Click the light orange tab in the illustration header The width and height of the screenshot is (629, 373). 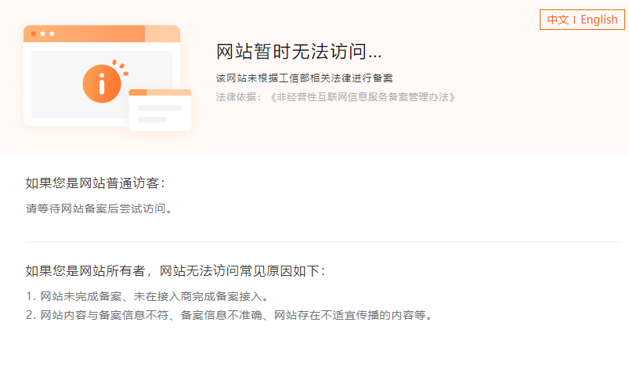point(162,34)
